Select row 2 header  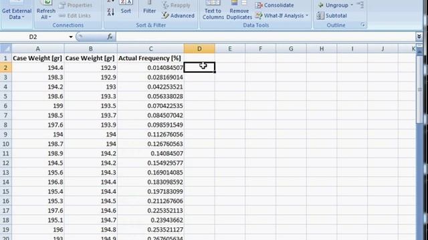tap(6, 68)
